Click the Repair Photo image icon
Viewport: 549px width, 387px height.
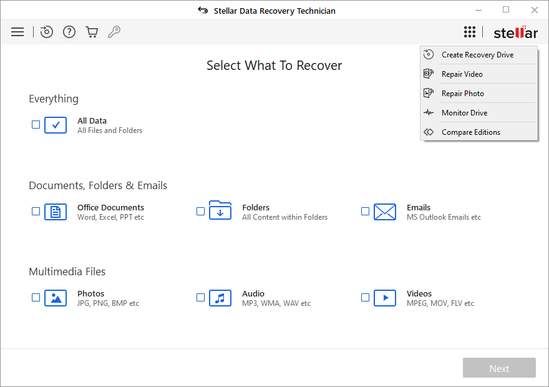click(x=429, y=93)
